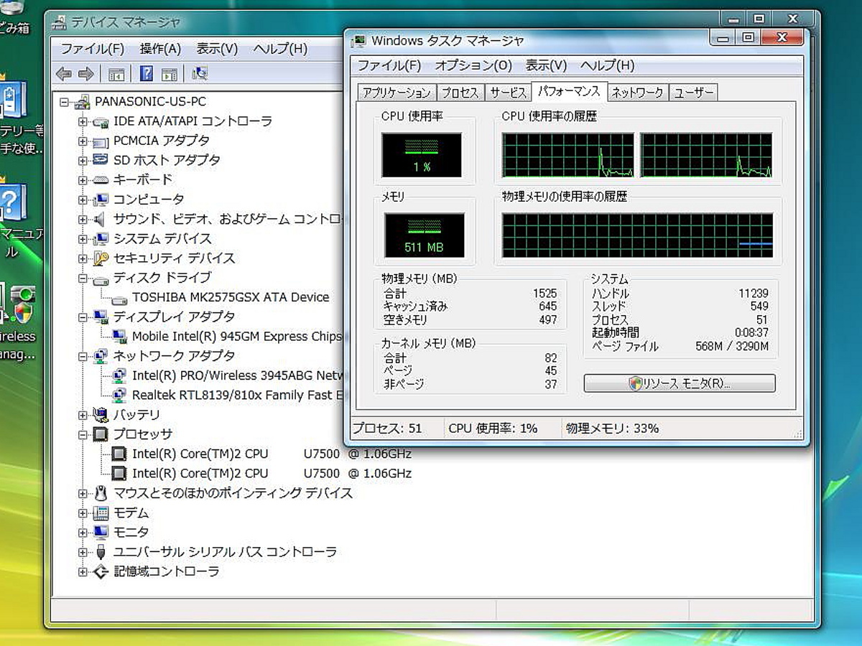Collapse the disk drives node

coord(83,278)
